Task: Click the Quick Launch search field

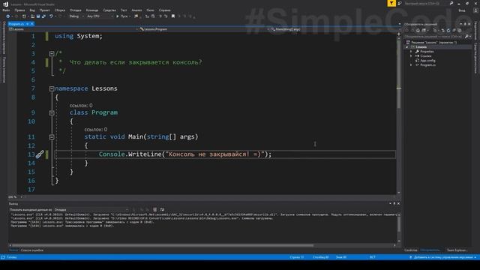Action: pos(425,3)
